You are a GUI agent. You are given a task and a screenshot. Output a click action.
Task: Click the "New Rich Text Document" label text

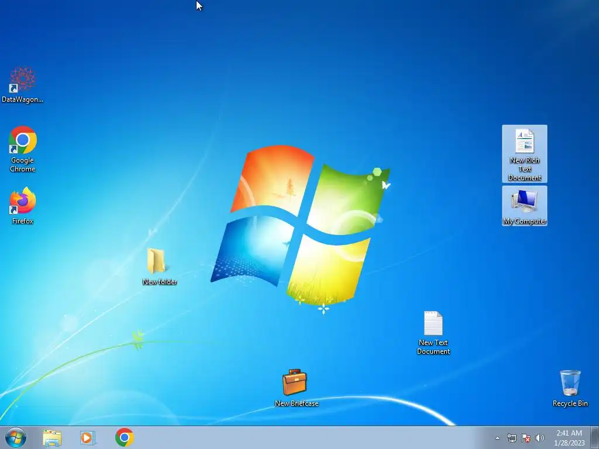tap(525, 169)
